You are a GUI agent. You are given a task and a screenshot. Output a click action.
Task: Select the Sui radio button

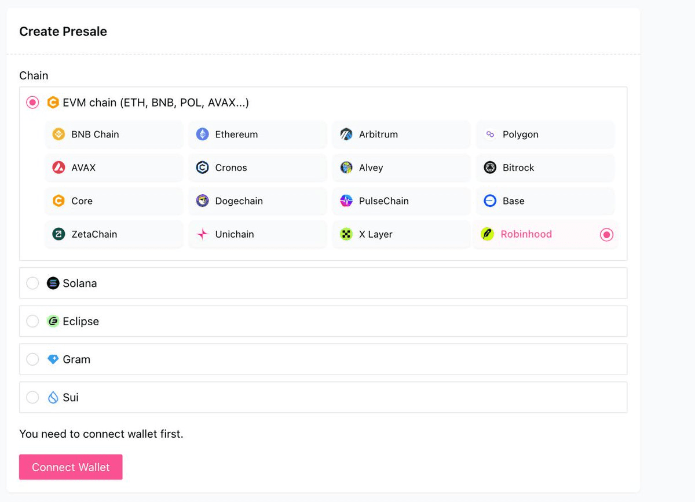point(33,398)
